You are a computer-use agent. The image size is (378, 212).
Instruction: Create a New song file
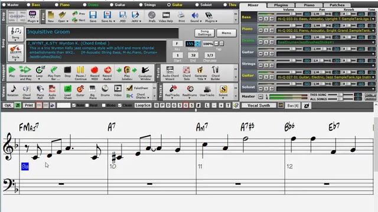pos(51,17)
